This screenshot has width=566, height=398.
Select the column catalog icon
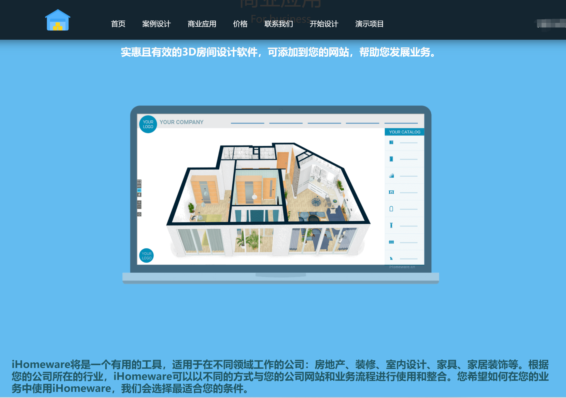tap(391, 225)
